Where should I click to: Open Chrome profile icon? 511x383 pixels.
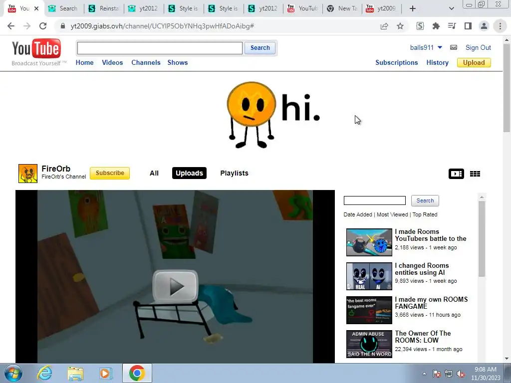[484, 26]
